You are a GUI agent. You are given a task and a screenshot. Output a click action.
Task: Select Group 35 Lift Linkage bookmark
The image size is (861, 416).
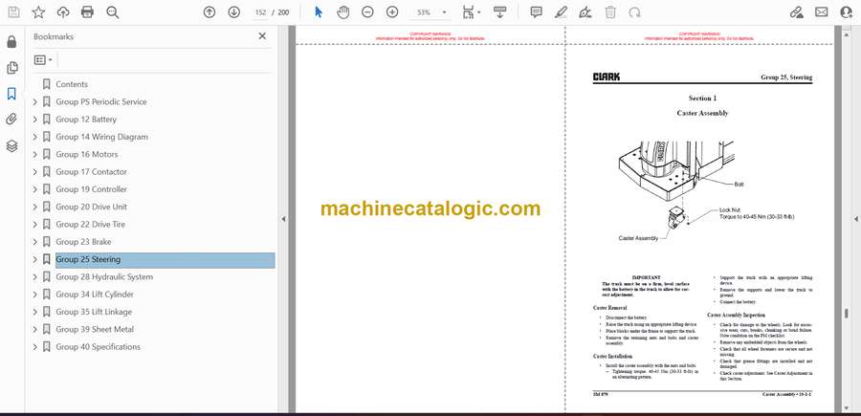pyautogui.click(x=94, y=312)
